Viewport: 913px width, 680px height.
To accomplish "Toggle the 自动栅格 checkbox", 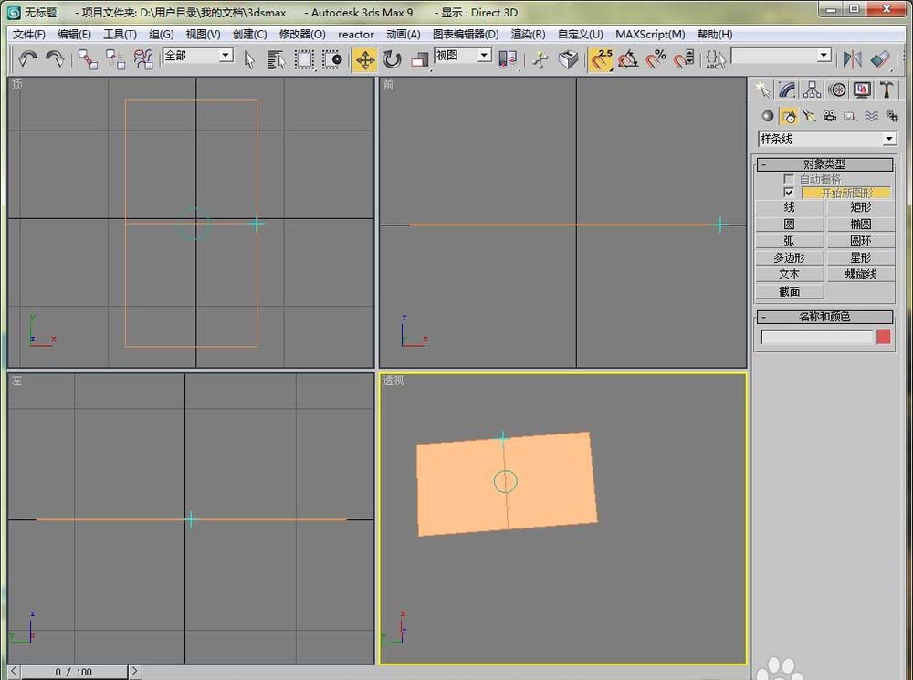I will click(x=789, y=179).
